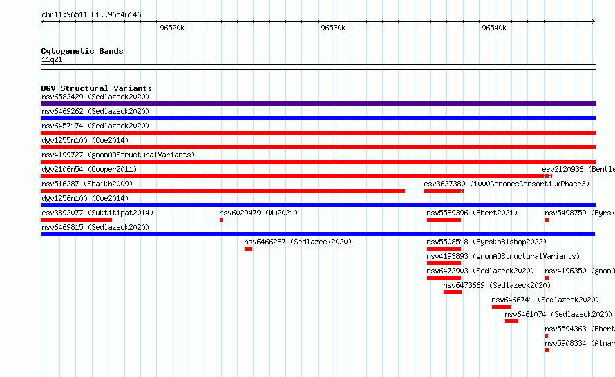Click the tiny nsv6029479 variant marker
Image resolution: width=615 pixels, height=377 pixels.
pyautogui.click(x=221, y=220)
